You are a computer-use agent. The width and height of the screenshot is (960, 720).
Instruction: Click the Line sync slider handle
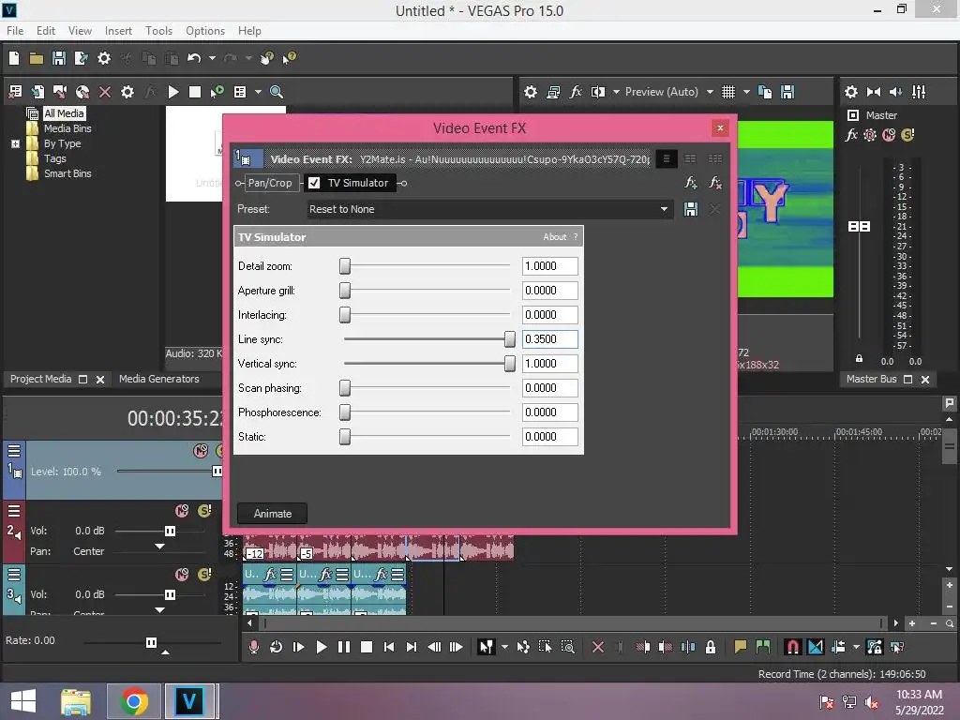pos(509,338)
